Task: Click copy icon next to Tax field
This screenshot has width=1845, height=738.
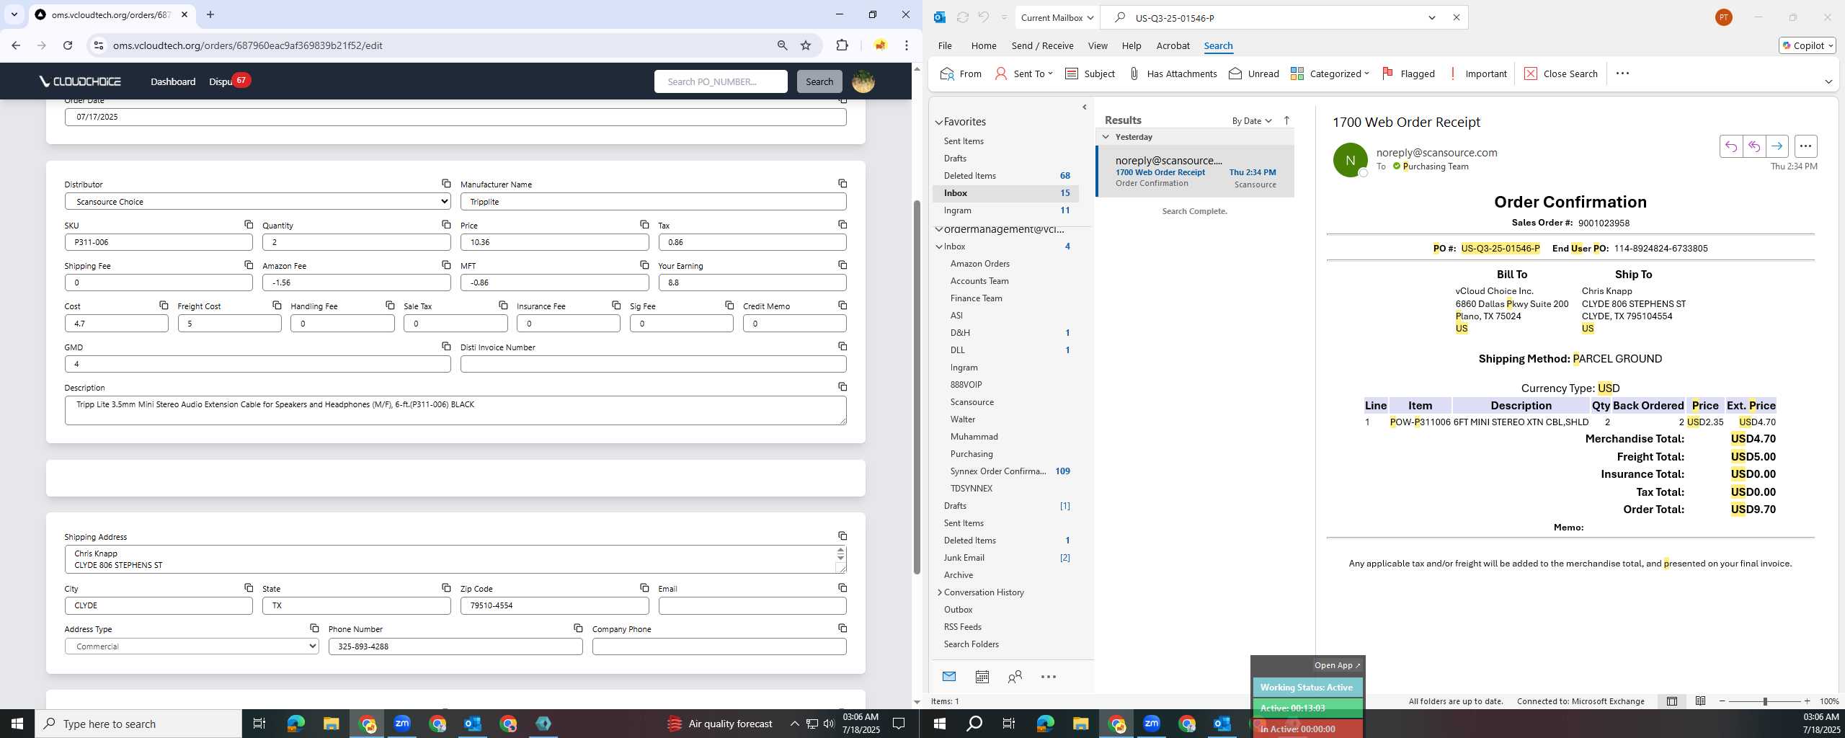Action: click(843, 225)
